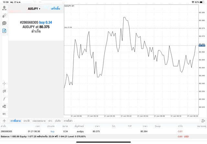The image size is (207, 144).
Task: Toggle the layout icon in the tab bar
Action: tap(203, 121)
